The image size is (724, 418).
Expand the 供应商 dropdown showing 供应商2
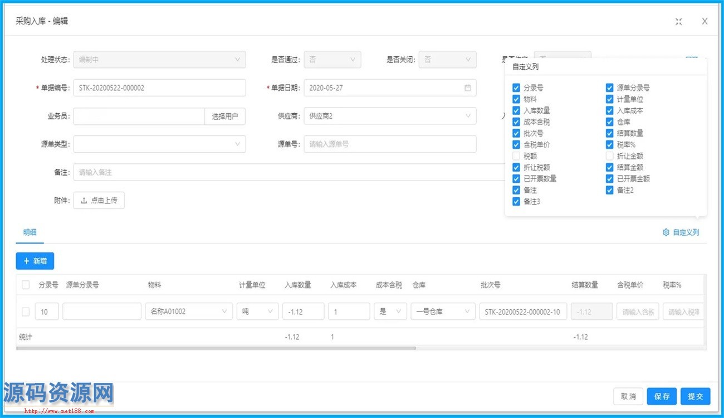click(390, 116)
